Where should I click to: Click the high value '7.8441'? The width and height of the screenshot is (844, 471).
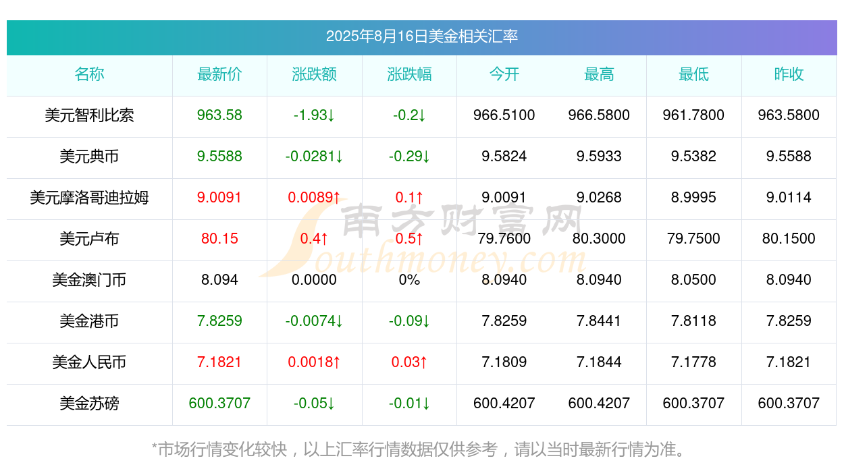[599, 321]
